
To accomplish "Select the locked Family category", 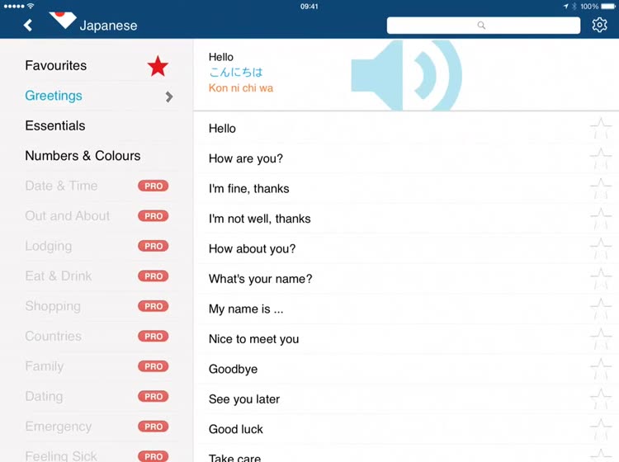I will click(x=97, y=366).
